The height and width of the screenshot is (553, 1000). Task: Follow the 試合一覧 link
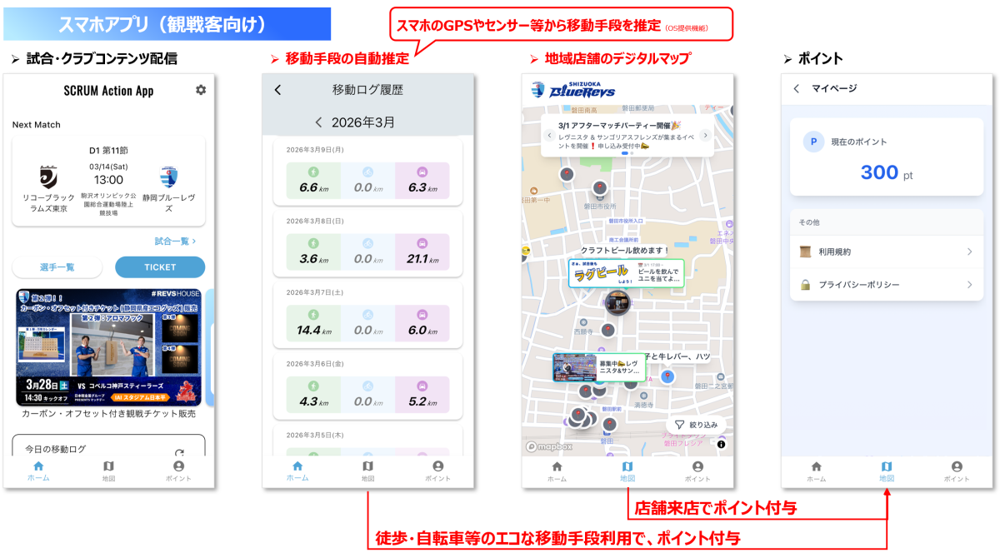tap(175, 241)
